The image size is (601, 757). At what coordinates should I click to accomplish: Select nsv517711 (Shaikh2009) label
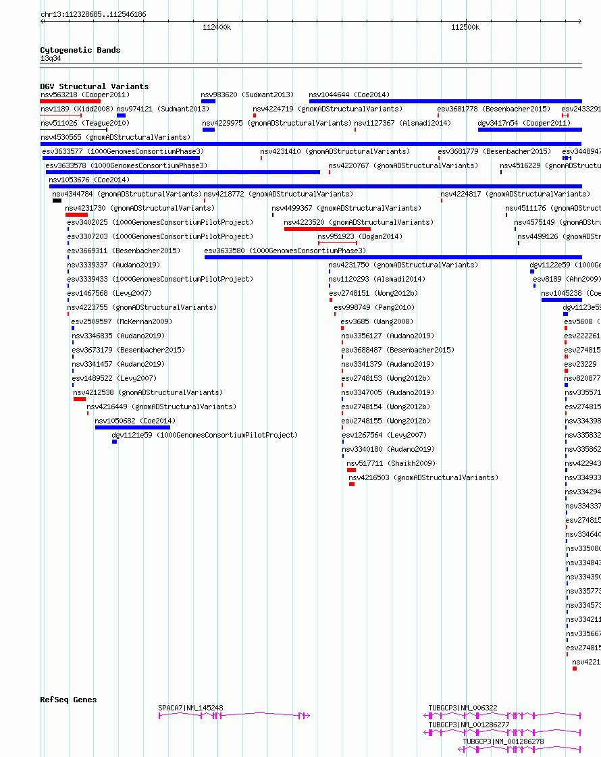391,463
